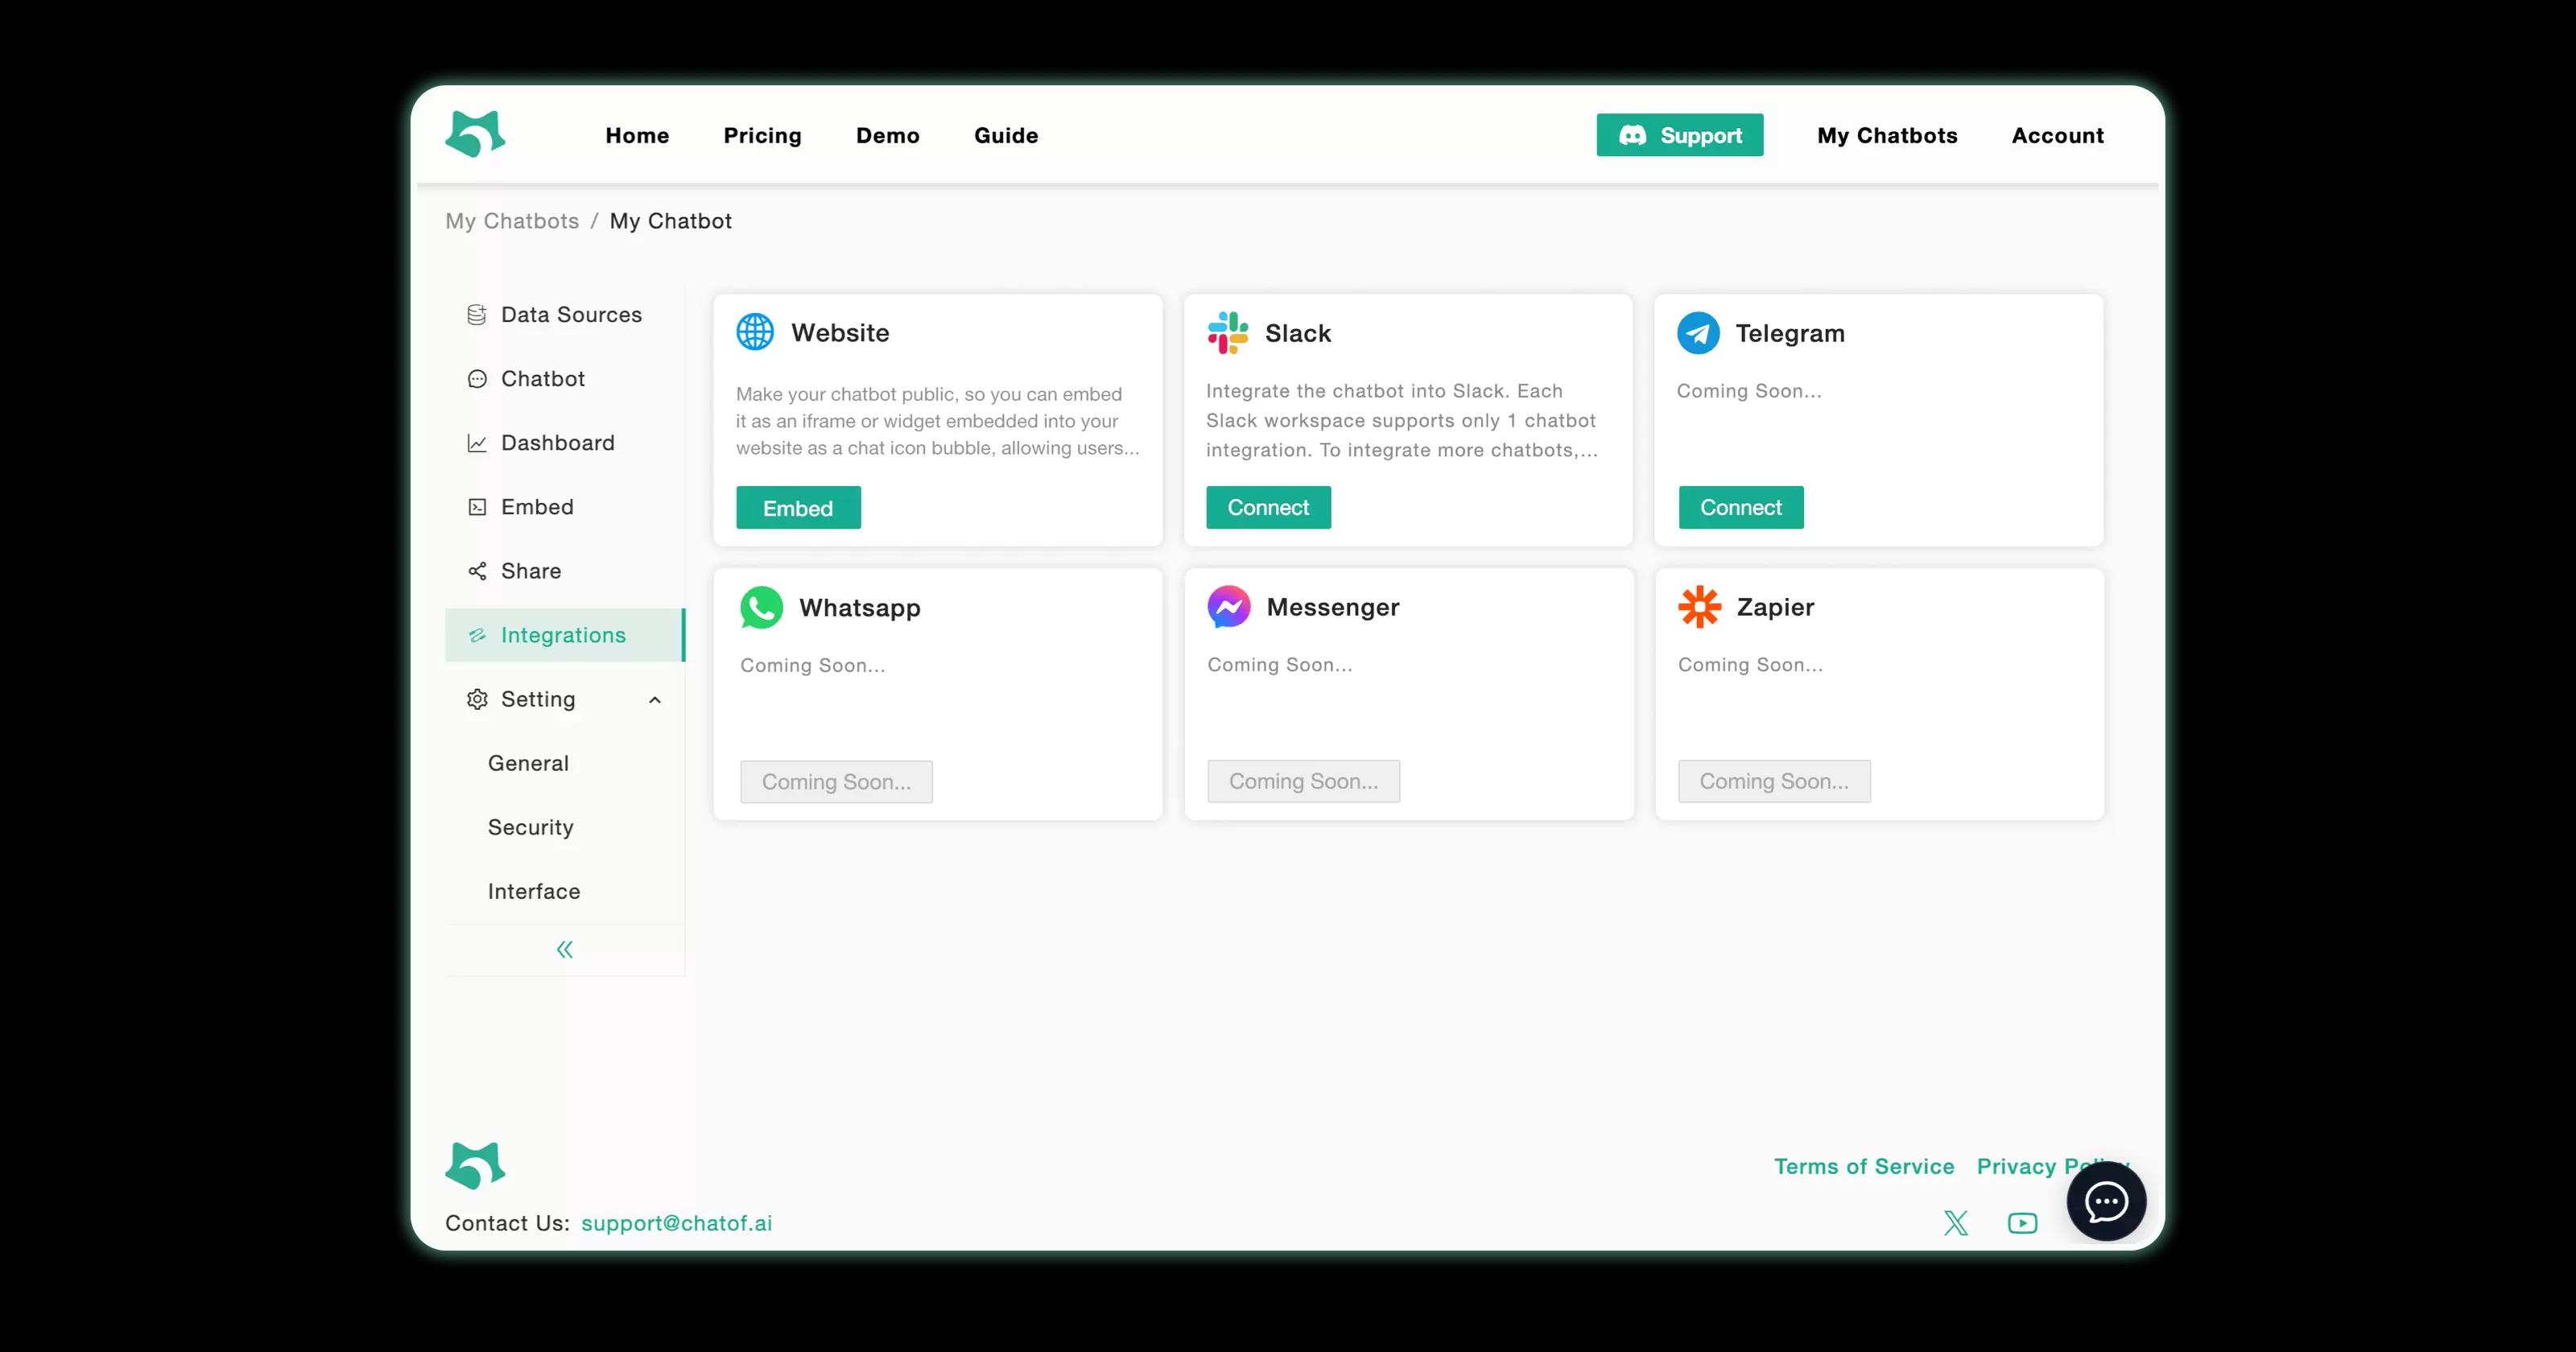Click the Data Sources sidebar icon

click(x=475, y=313)
